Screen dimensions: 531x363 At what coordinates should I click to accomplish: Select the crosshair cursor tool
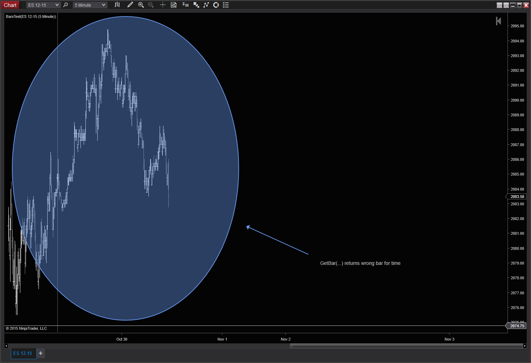pos(163,5)
